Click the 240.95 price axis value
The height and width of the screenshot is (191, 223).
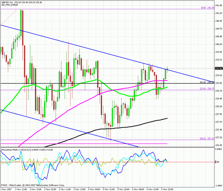tap(219, 21)
